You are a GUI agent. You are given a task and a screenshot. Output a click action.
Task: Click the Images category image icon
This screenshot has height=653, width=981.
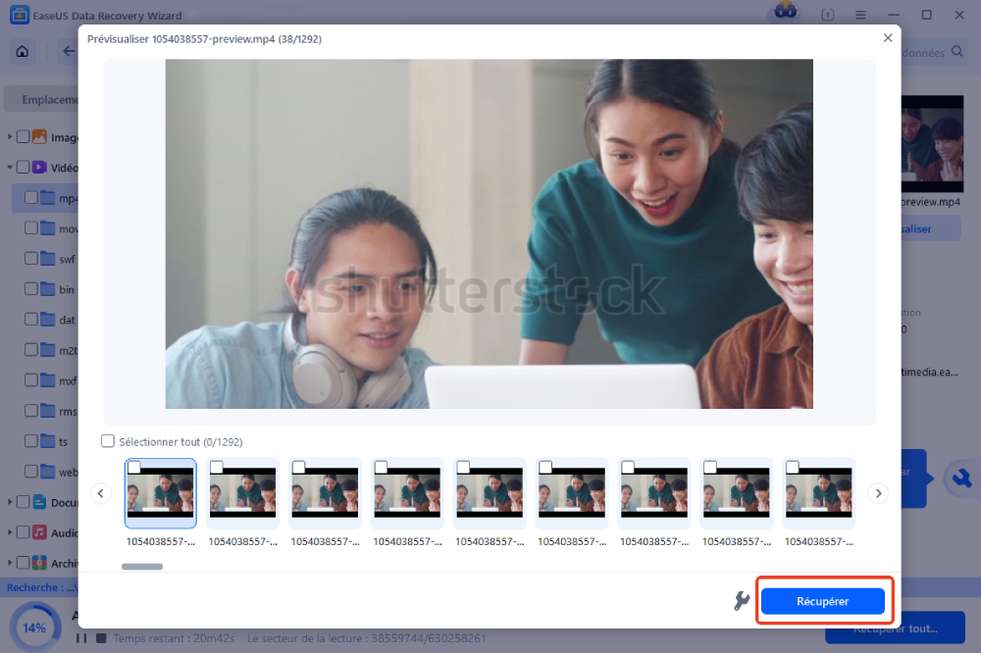coord(39,136)
